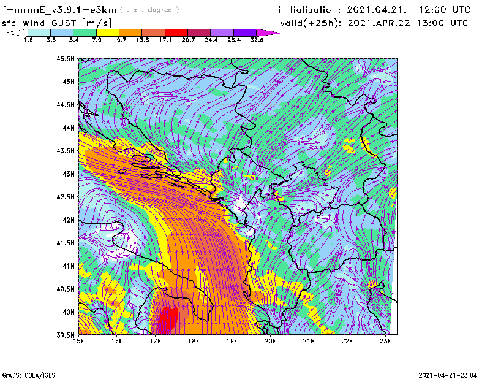490x379 pixels.
Task: Click the legend value '28.4'
Action: coord(234,40)
